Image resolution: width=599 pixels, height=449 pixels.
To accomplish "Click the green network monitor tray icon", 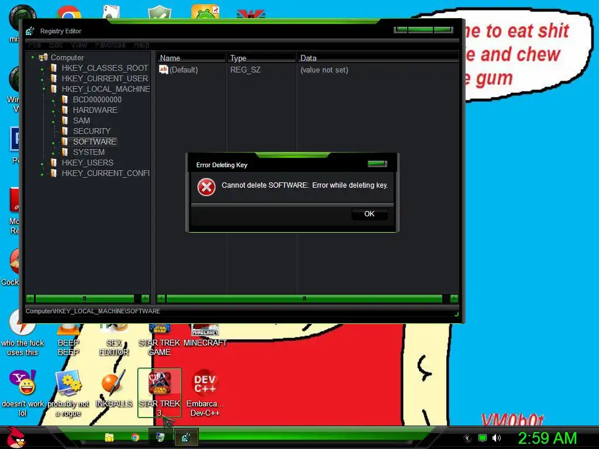I will [x=483, y=438].
